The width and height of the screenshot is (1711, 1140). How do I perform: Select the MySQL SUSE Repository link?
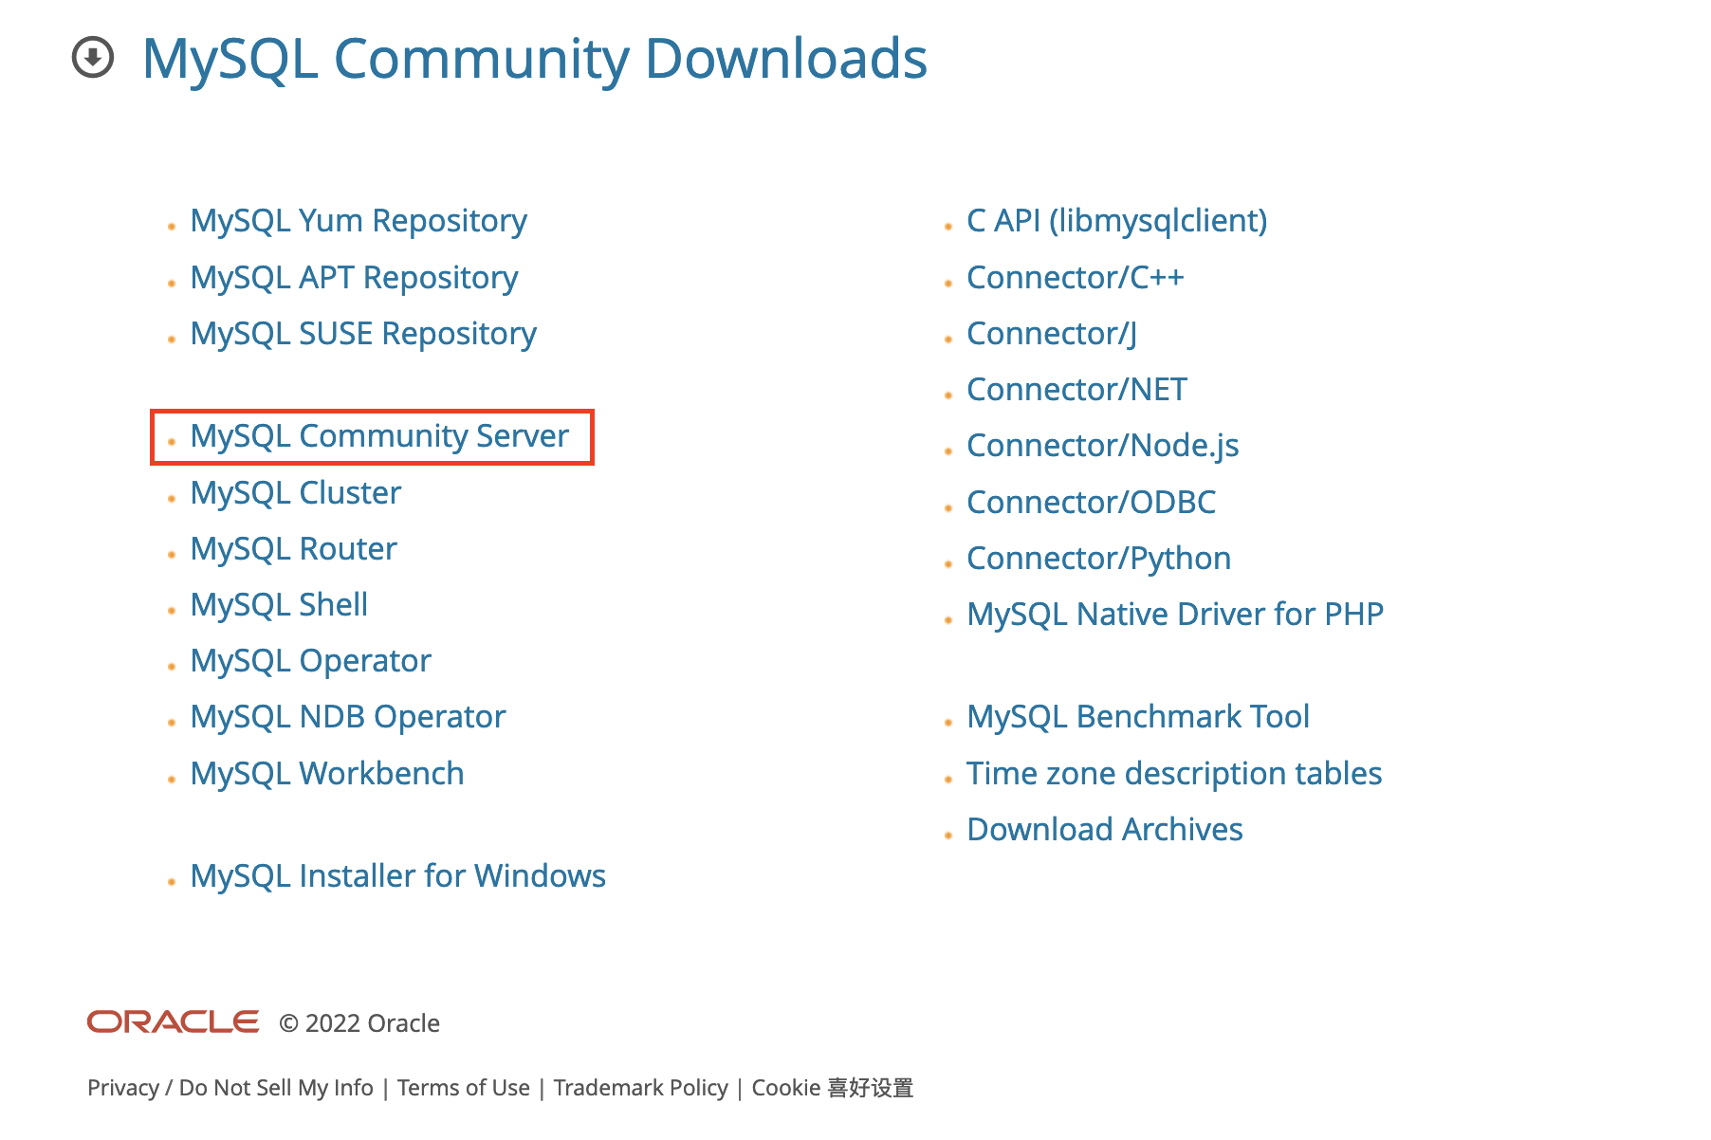(x=363, y=334)
